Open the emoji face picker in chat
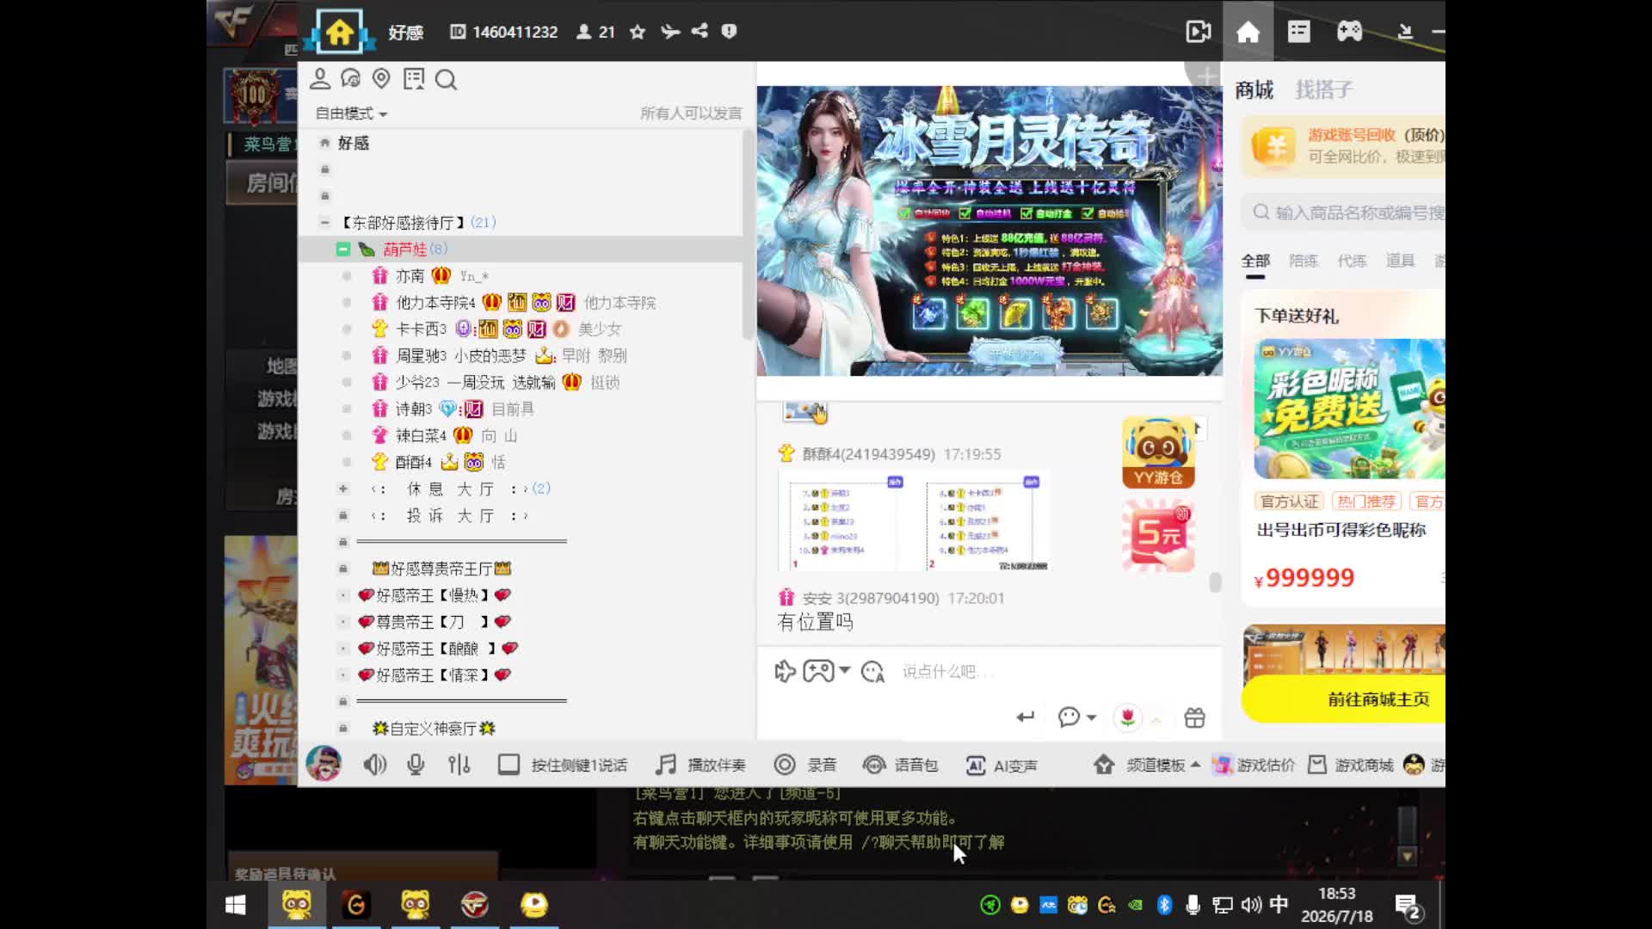This screenshot has height=929, width=1652. click(872, 671)
